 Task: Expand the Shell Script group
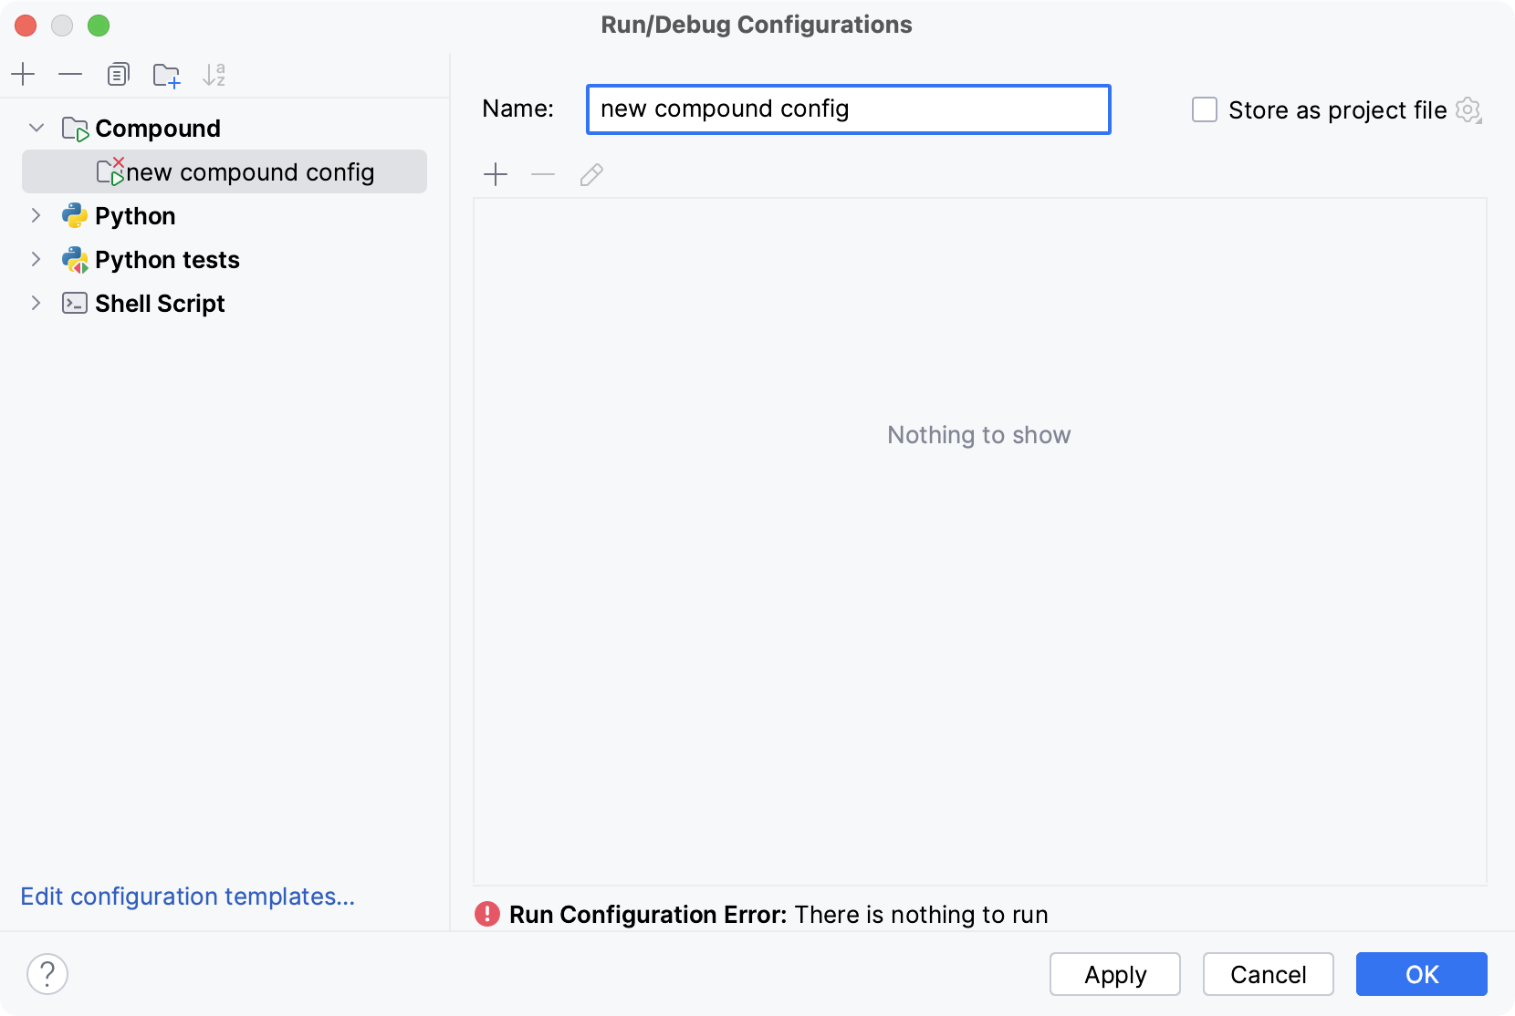coord(36,303)
